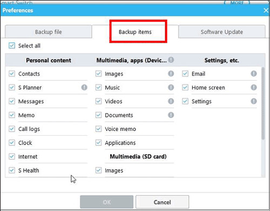Click the Preferences title text

[x=18, y=10]
